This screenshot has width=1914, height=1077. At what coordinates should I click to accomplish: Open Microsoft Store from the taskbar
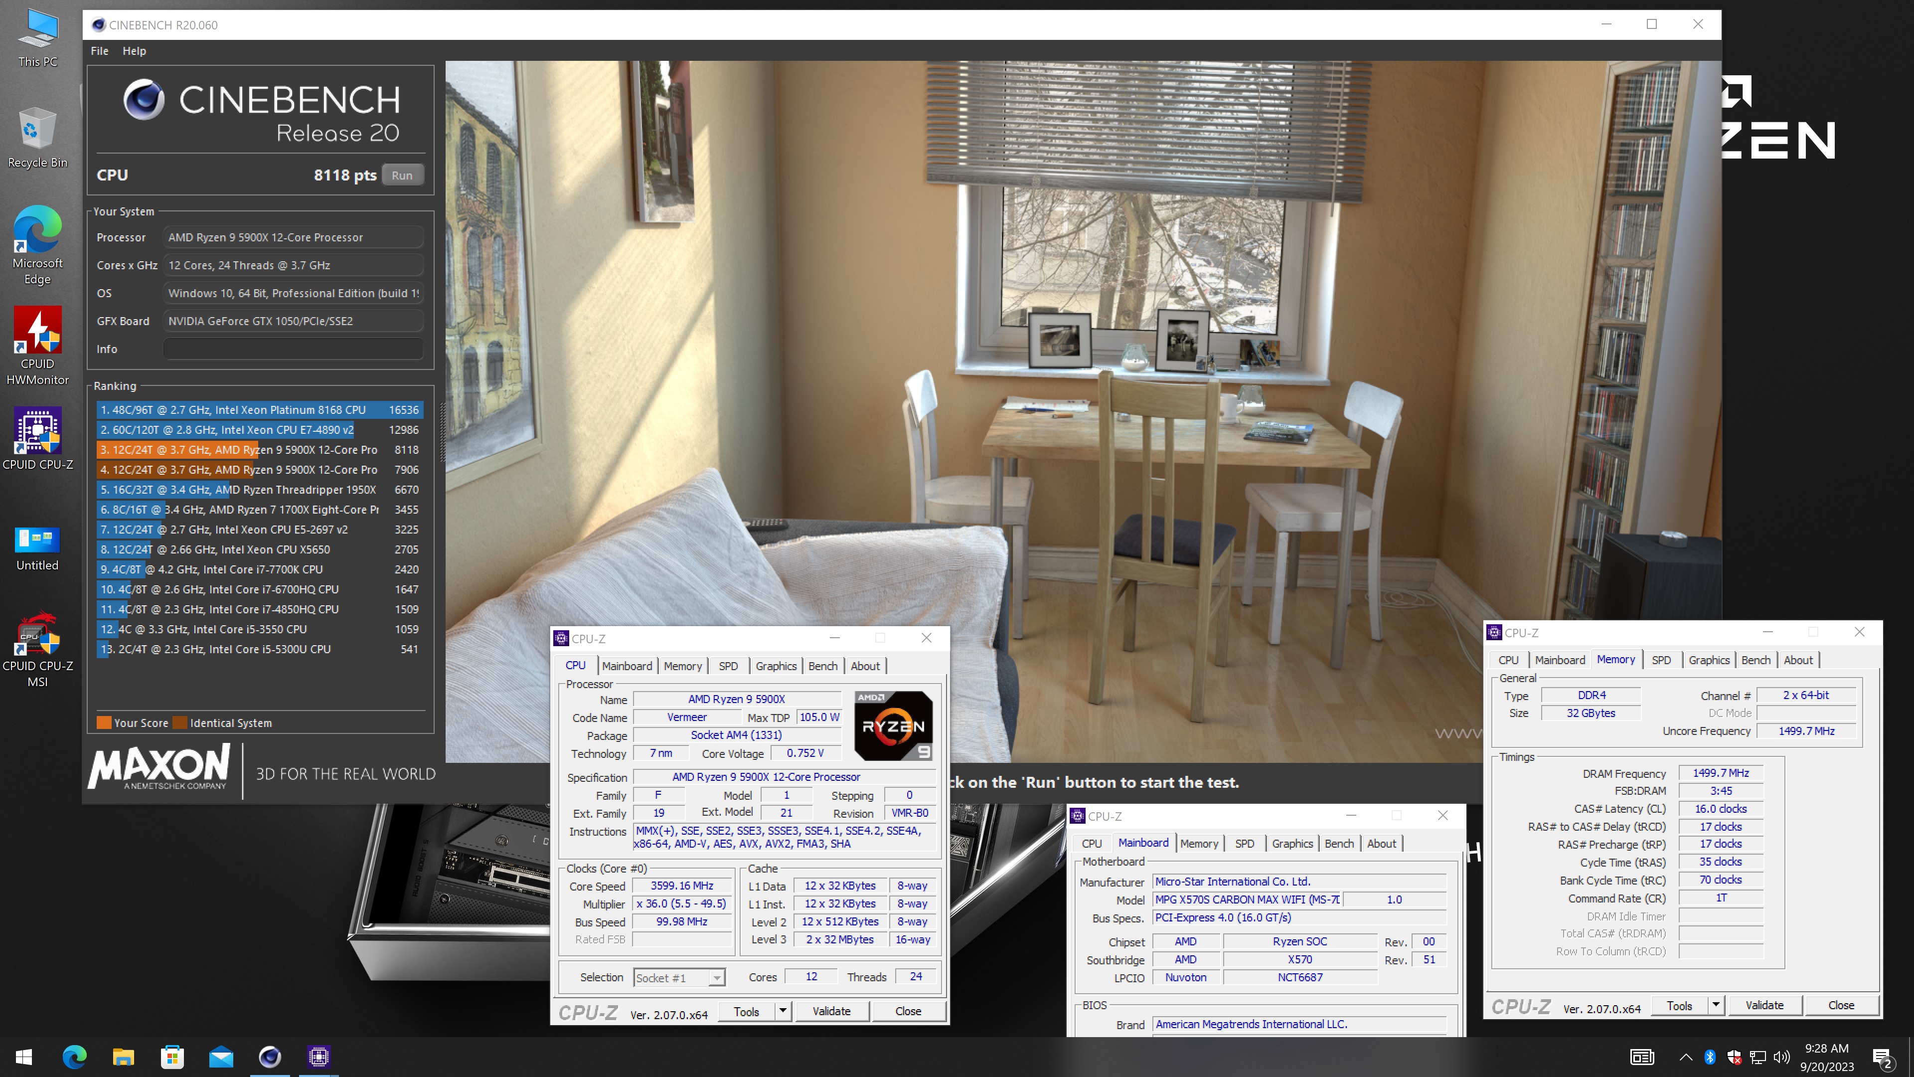[172, 1057]
